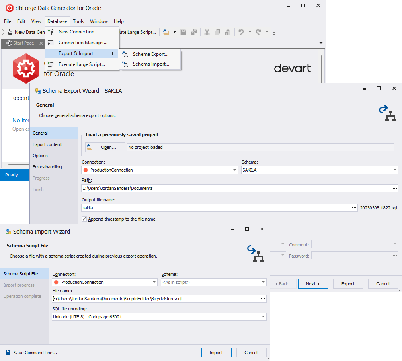Click the New Connection plug icon
The width and height of the screenshot is (402, 361).
click(x=51, y=31)
